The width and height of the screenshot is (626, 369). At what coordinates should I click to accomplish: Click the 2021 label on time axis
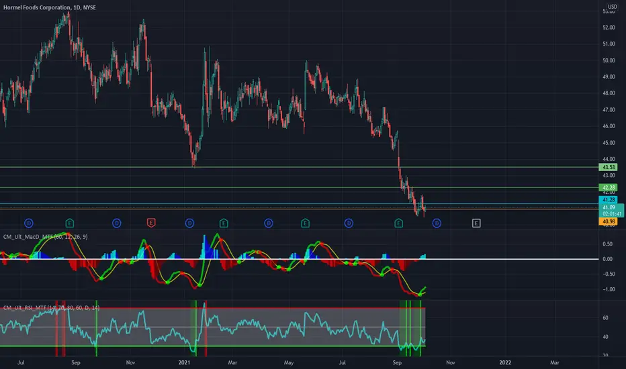click(184, 362)
